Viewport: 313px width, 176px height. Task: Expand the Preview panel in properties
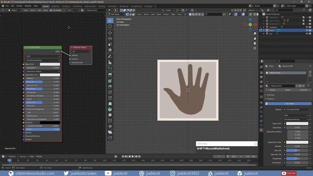point(270,95)
